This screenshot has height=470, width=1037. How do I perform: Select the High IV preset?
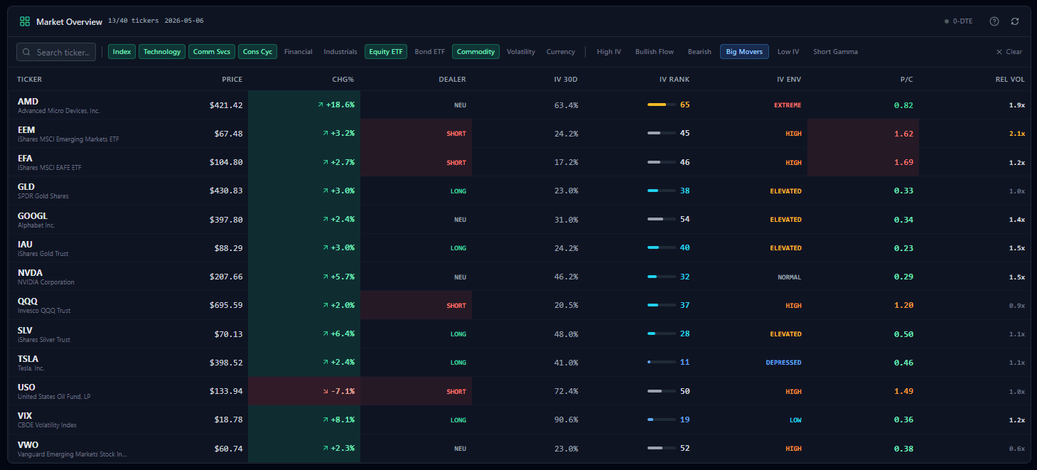pyautogui.click(x=609, y=52)
